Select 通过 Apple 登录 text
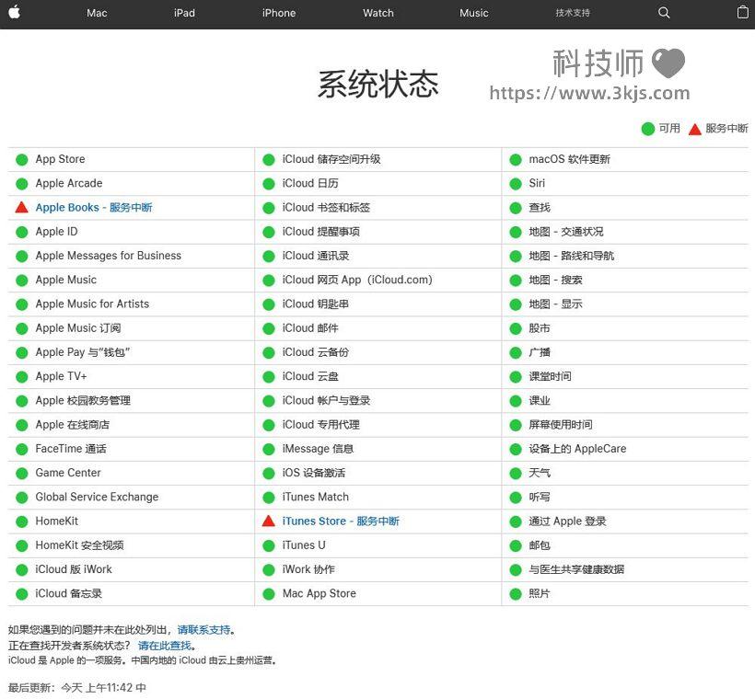This screenshot has height=699, width=755. tap(568, 521)
